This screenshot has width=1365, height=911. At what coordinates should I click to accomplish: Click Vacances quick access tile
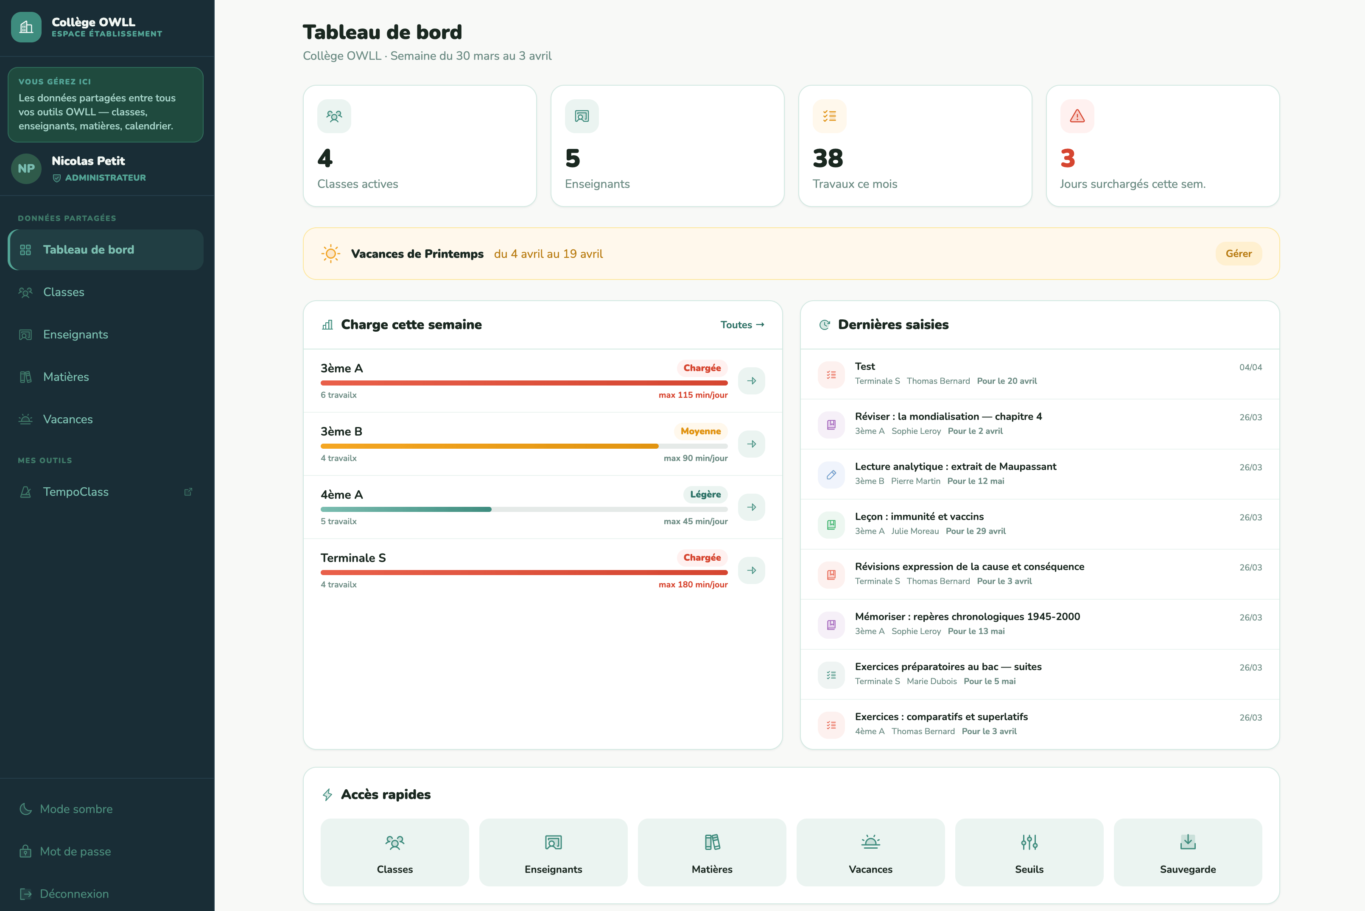pyautogui.click(x=870, y=853)
